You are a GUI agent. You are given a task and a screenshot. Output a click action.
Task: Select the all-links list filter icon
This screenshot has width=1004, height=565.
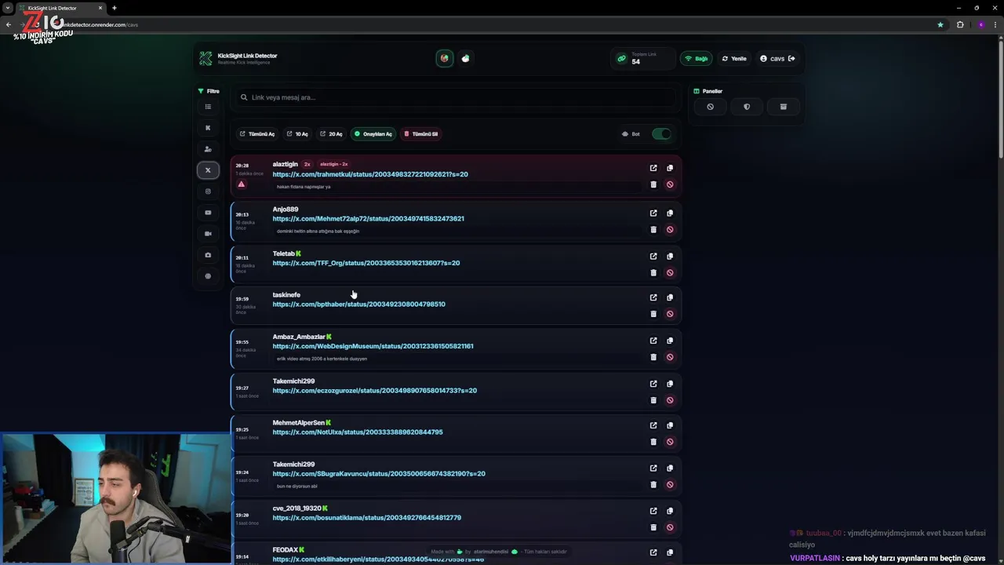tap(208, 107)
